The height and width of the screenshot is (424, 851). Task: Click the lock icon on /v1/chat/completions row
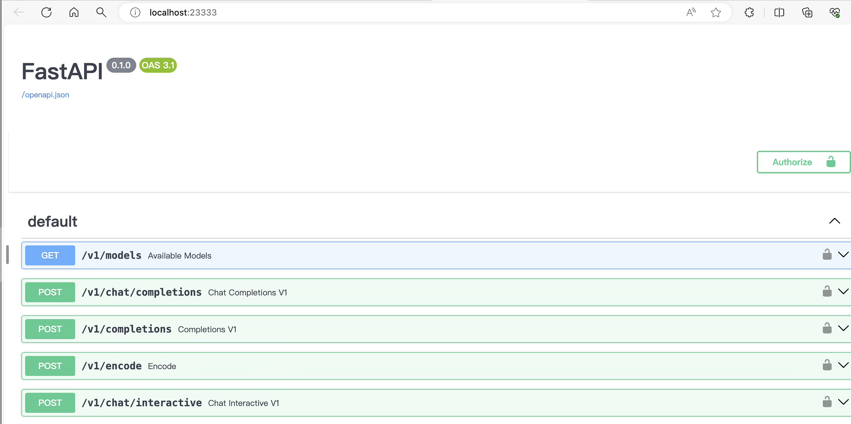pyautogui.click(x=827, y=291)
